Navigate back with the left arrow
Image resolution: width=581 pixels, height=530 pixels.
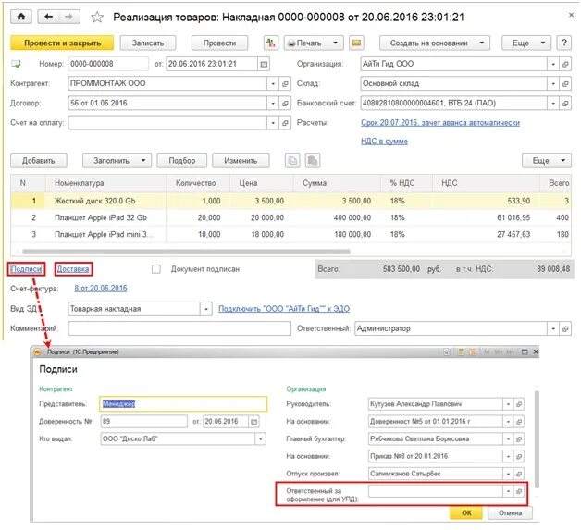pyautogui.click(x=48, y=17)
